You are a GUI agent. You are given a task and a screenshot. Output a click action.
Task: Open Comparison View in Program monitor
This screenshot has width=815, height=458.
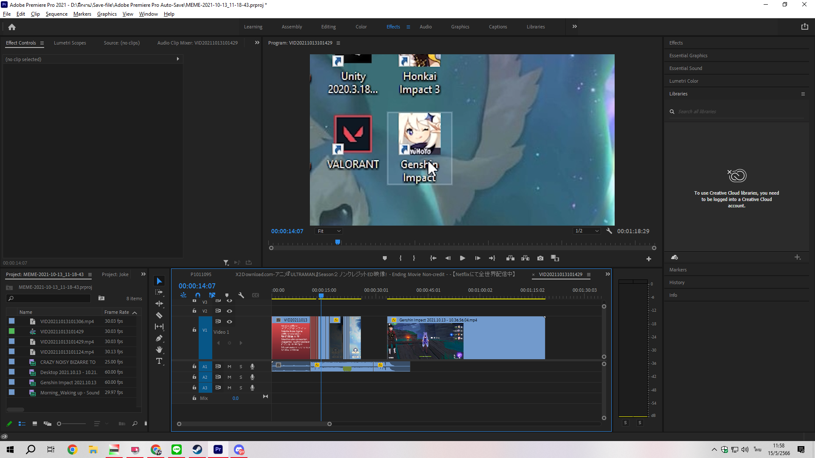coord(555,258)
